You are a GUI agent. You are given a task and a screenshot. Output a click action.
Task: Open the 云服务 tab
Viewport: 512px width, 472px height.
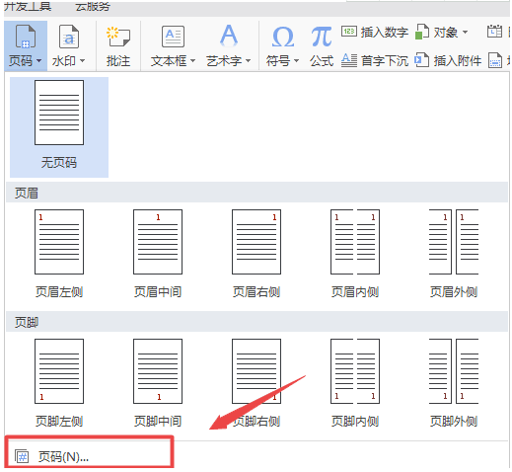click(x=93, y=6)
